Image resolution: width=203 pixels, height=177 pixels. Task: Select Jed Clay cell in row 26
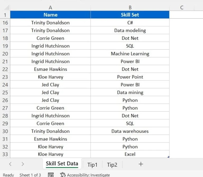tap(50, 100)
